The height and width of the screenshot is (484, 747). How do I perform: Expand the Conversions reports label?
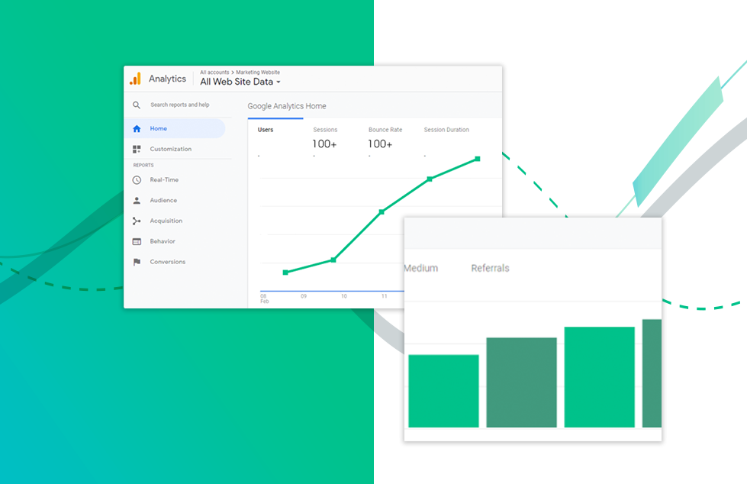pos(168,262)
